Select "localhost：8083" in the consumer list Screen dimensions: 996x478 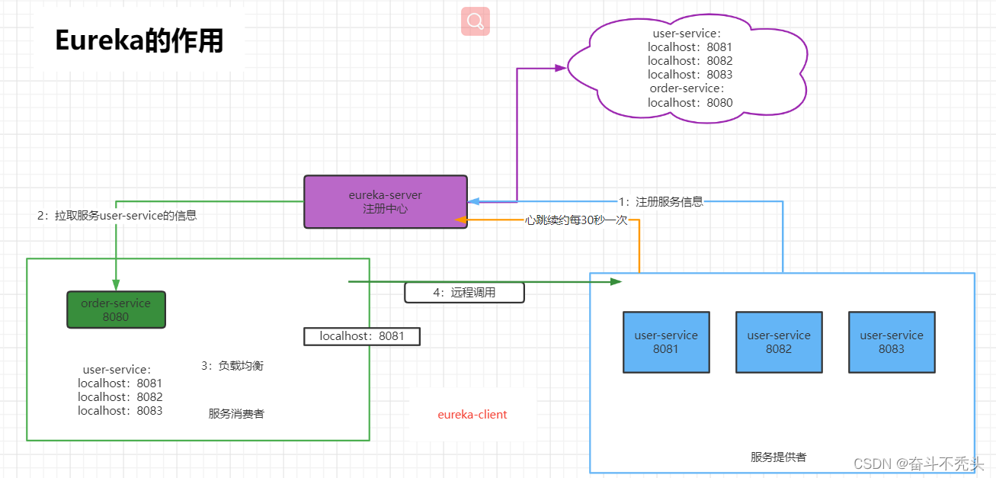pyautogui.click(x=120, y=411)
